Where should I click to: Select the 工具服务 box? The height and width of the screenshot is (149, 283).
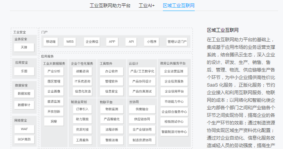[82, 140]
